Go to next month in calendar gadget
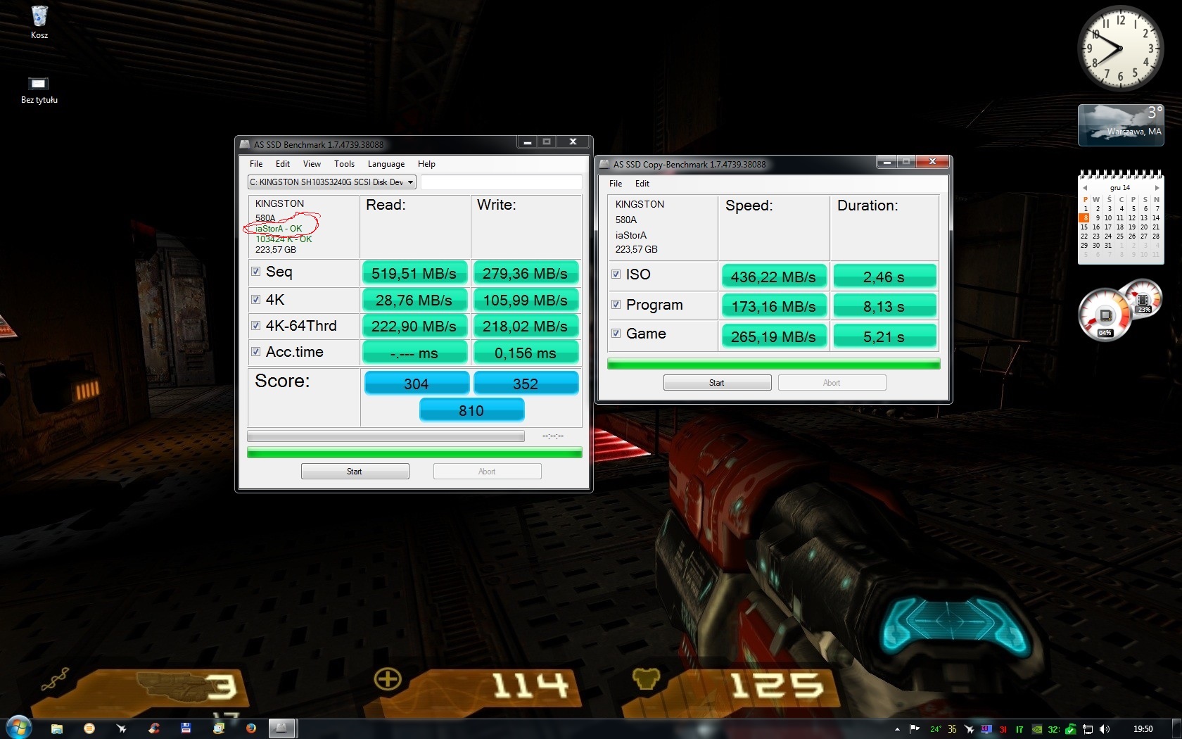The image size is (1182, 739). coord(1157,188)
